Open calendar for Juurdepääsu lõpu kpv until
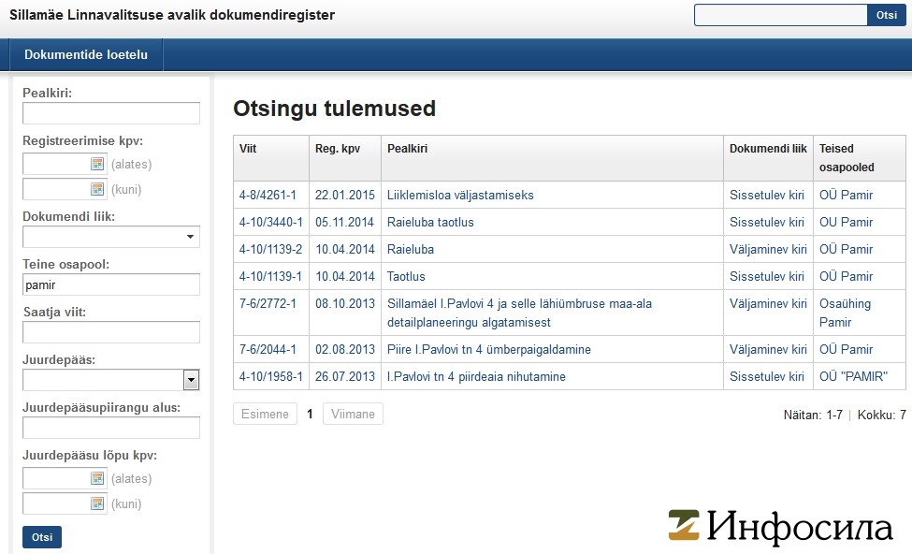 click(97, 503)
